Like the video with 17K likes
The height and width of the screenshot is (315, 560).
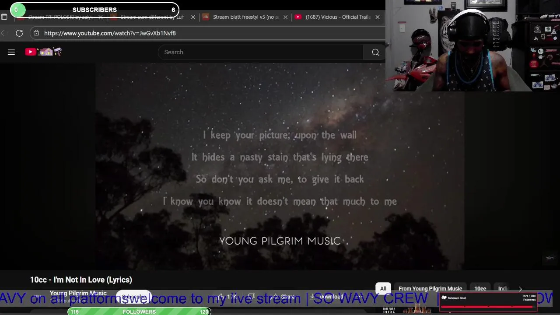227,297
